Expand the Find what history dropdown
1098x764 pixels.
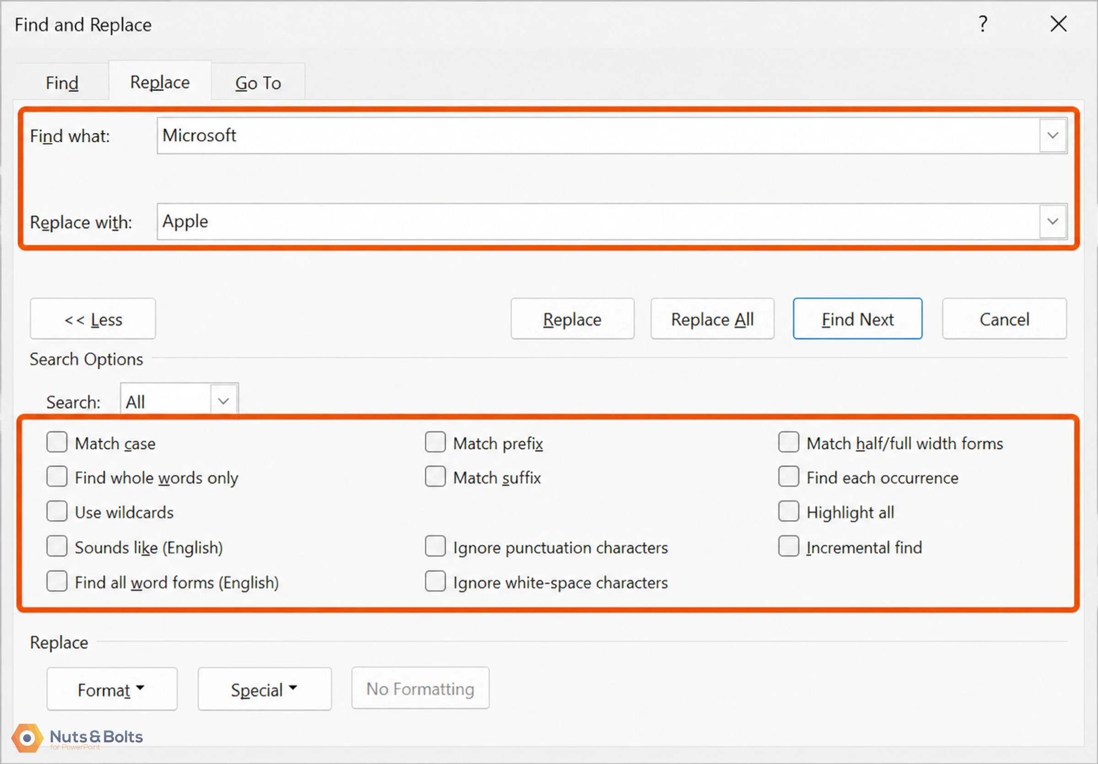click(1053, 136)
